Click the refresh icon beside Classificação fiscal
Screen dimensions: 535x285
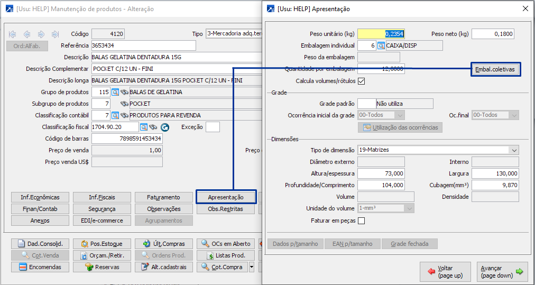(164, 127)
